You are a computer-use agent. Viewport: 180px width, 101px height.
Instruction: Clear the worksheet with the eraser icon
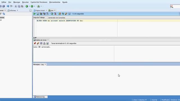click(66, 14)
